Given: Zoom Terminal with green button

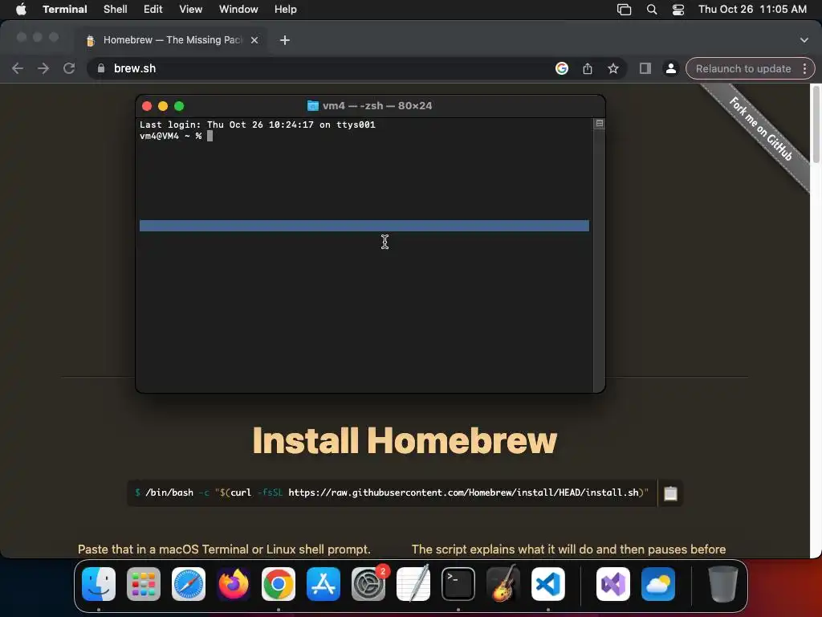Looking at the screenshot, I should (x=179, y=106).
